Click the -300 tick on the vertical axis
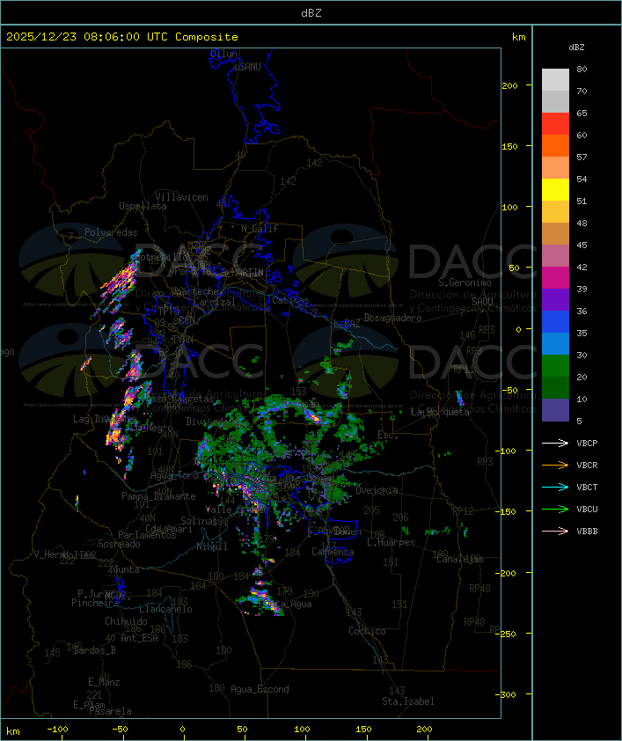The width and height of the screenshot is (622, 741). [506, 694]
